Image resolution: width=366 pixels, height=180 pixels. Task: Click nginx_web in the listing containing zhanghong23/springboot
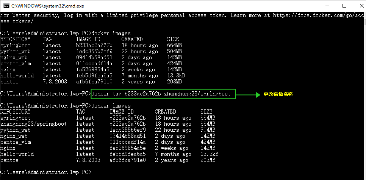14,136
